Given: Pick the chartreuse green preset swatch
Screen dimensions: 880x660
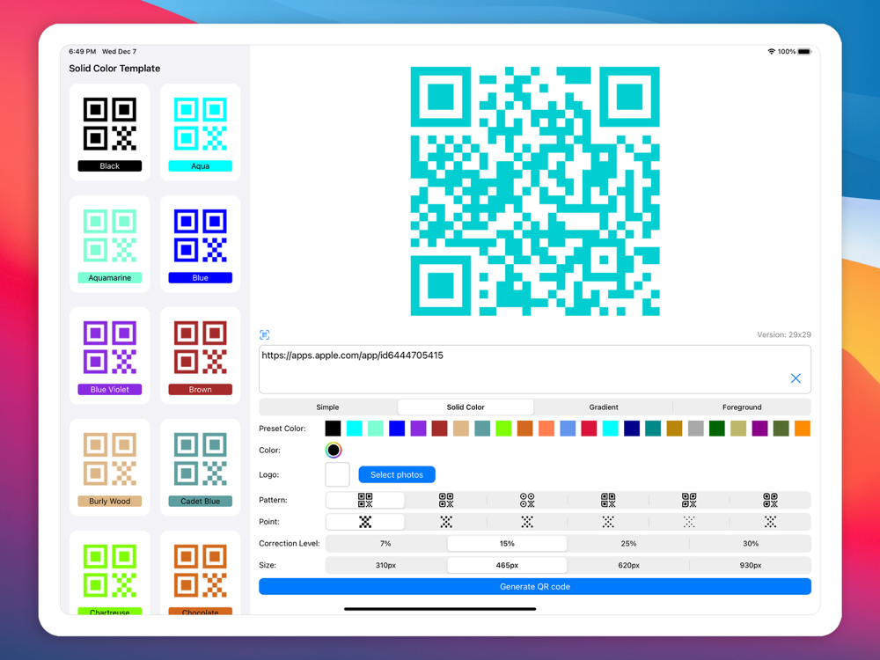Looking at the screenshot, I should tap(503, 429).
